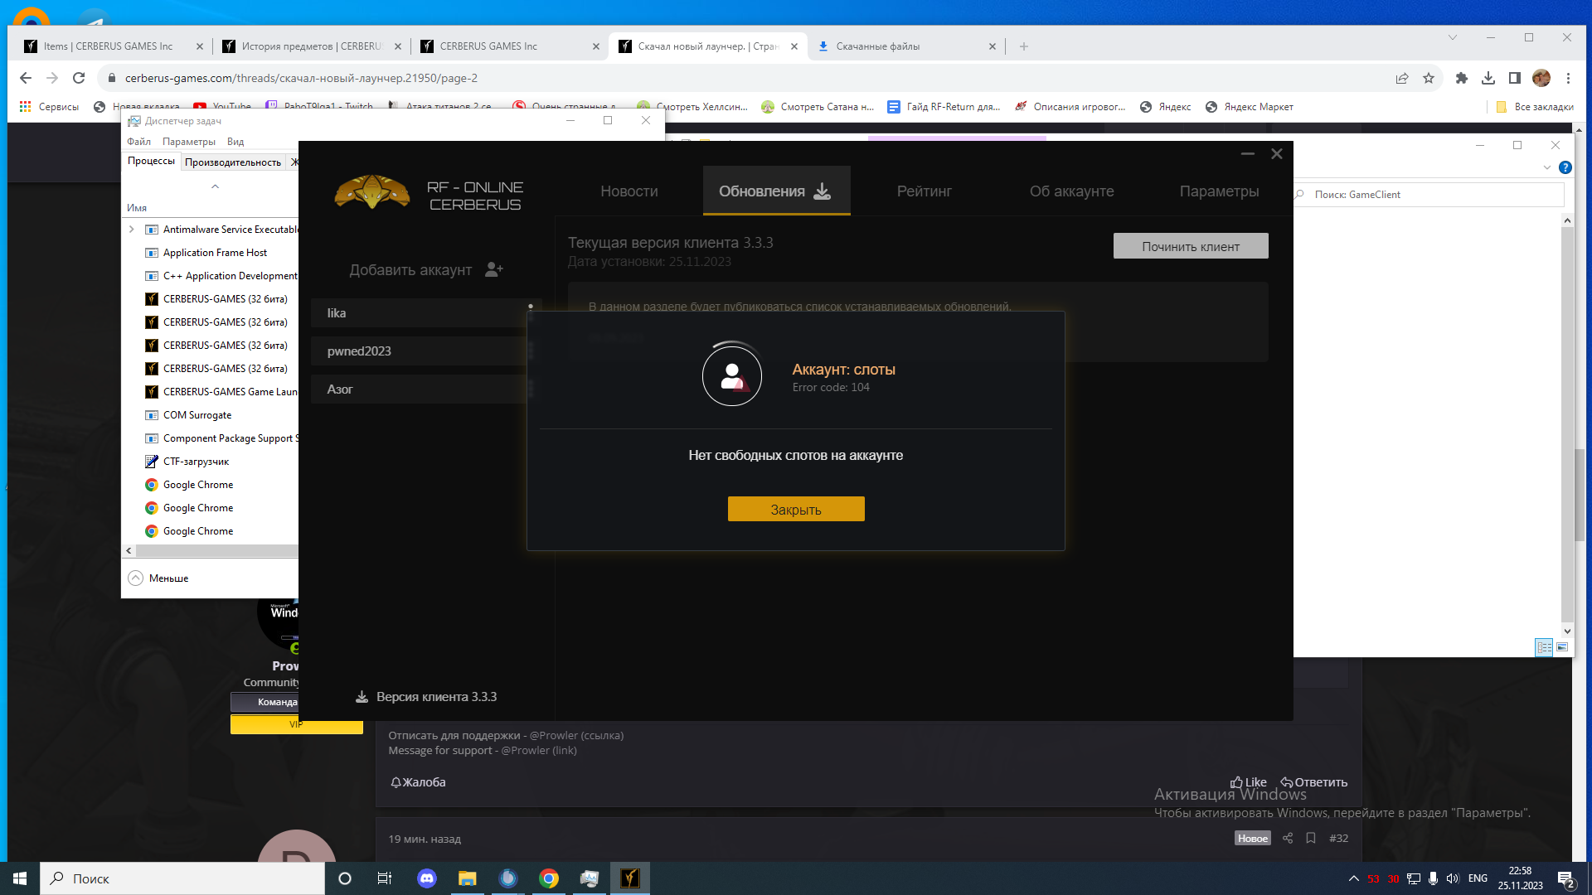Open Chrome three-dot menu
This screenshot has height=895, width=1592.
pos(1568,78)
